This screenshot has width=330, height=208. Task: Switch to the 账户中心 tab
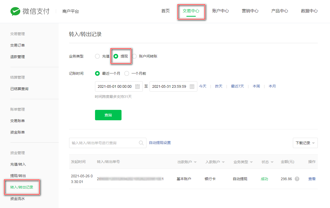(220, 11)
